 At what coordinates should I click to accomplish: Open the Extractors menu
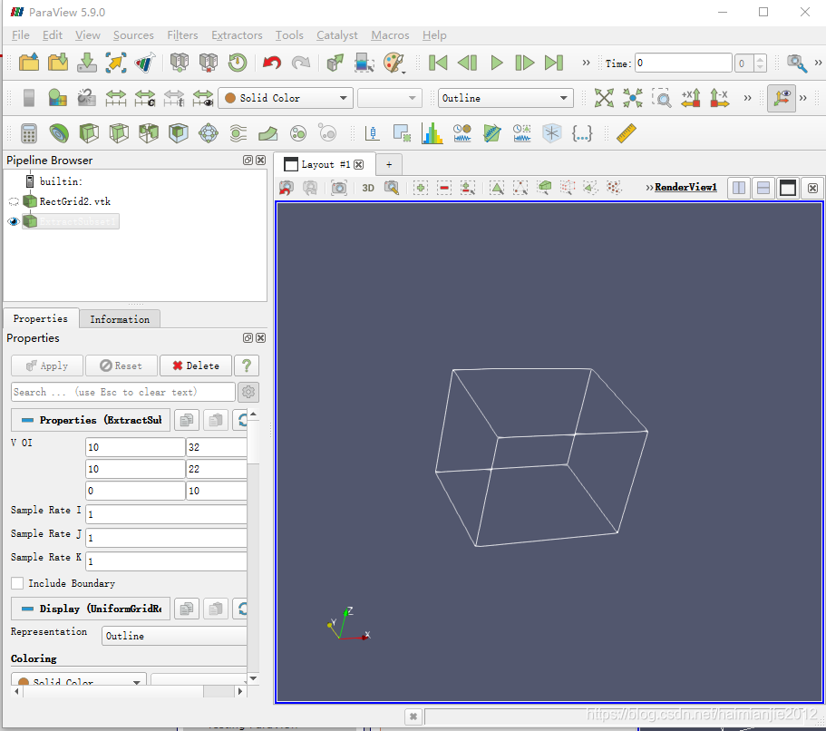click(x=237, y=35)
